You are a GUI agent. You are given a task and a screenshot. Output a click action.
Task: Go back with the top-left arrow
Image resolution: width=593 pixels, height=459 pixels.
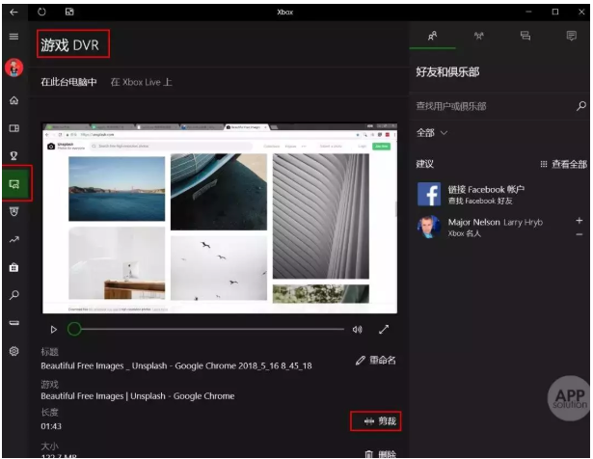[x=14, y=13]
